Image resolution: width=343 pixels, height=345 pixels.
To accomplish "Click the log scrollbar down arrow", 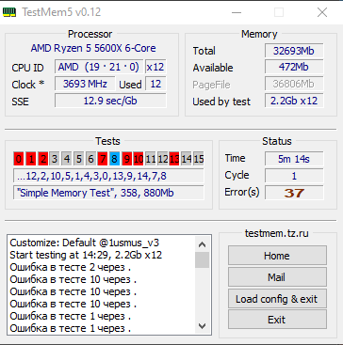I will pyautogui.click(x=202, y=326).
